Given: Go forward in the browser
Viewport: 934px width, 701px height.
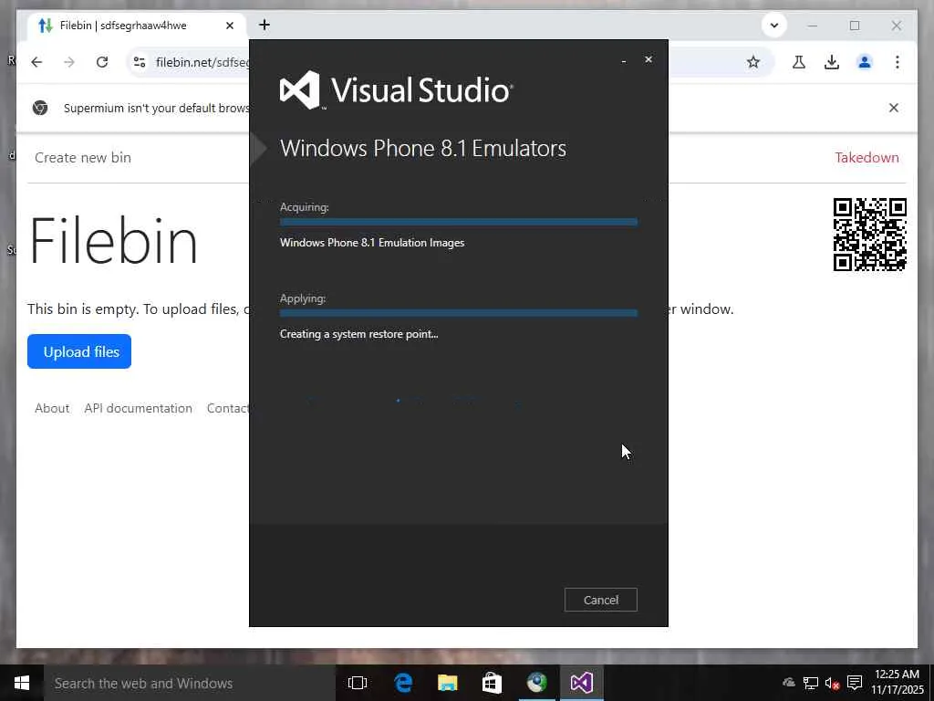Looking at the screenshot, I should 69,62.
